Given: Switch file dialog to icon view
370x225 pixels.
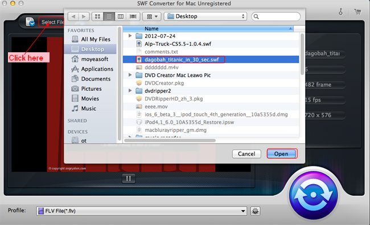Looking at the screenshot, I should [97, 16].
